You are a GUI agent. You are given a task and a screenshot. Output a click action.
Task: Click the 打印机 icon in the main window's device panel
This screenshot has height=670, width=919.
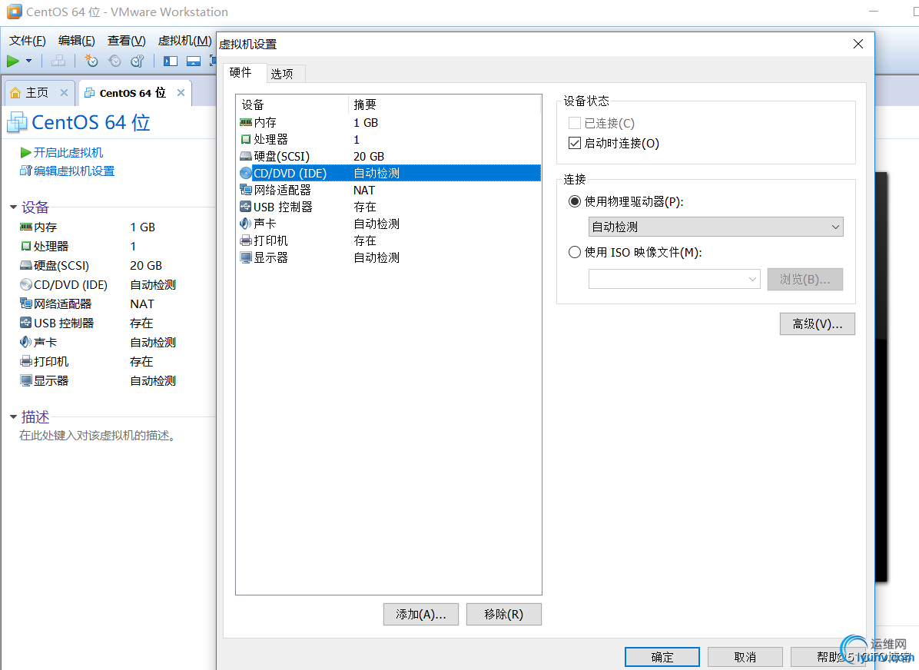pos(26,362)
